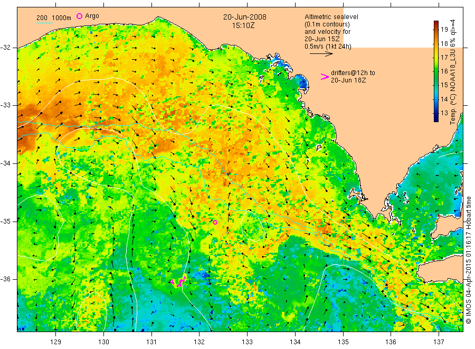Screen dimensions: 475x349
Task: Click the dark blue bottom of the temperature colorbar
Action: pyautogui.click(x=436, y=118)
